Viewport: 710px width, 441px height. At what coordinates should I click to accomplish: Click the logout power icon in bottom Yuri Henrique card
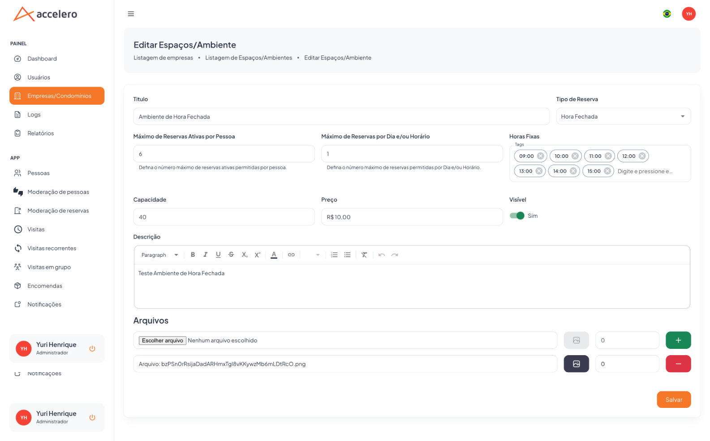pyautogui.click(x=92, y=417)
